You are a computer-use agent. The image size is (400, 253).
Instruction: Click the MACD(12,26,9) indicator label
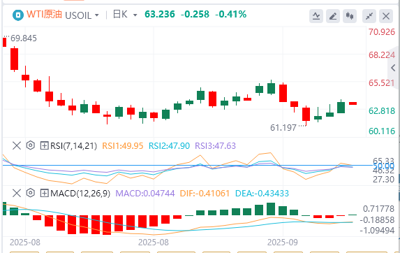coord(80,194)
